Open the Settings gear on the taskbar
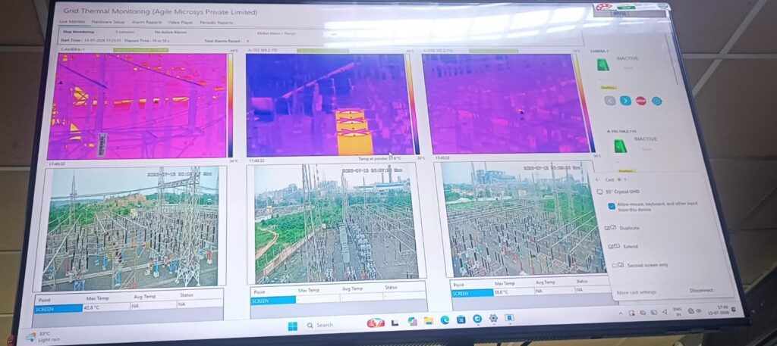The image size is (777, 346). click(x=493, y=318)
